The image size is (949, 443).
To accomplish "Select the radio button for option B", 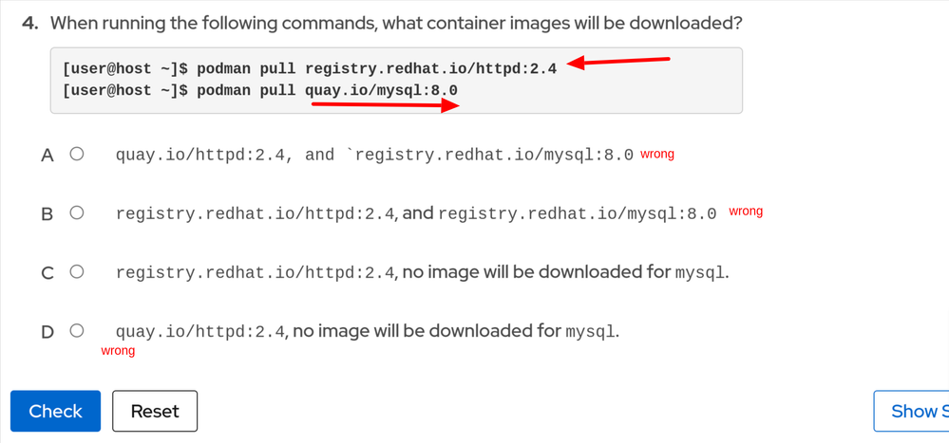I will (x=77, y=212).
